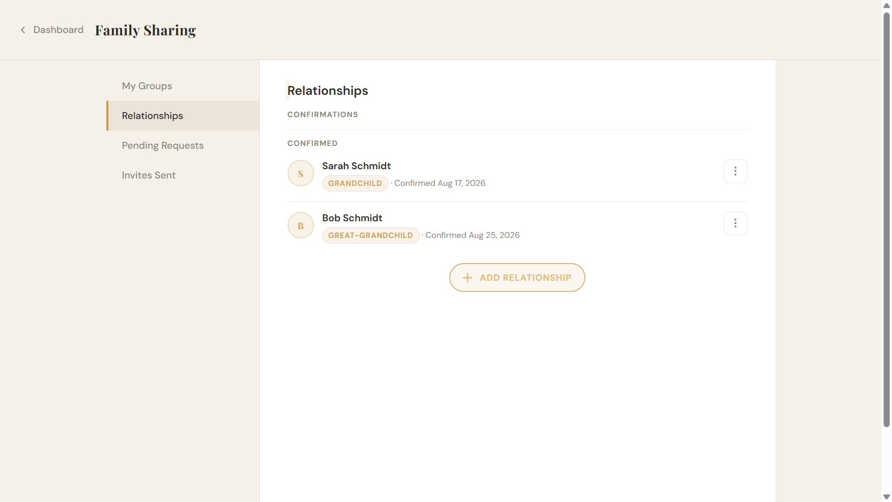892x502 pixels.
Task: Click the scrollbar up arrow
Action: [x=886, y=6]
